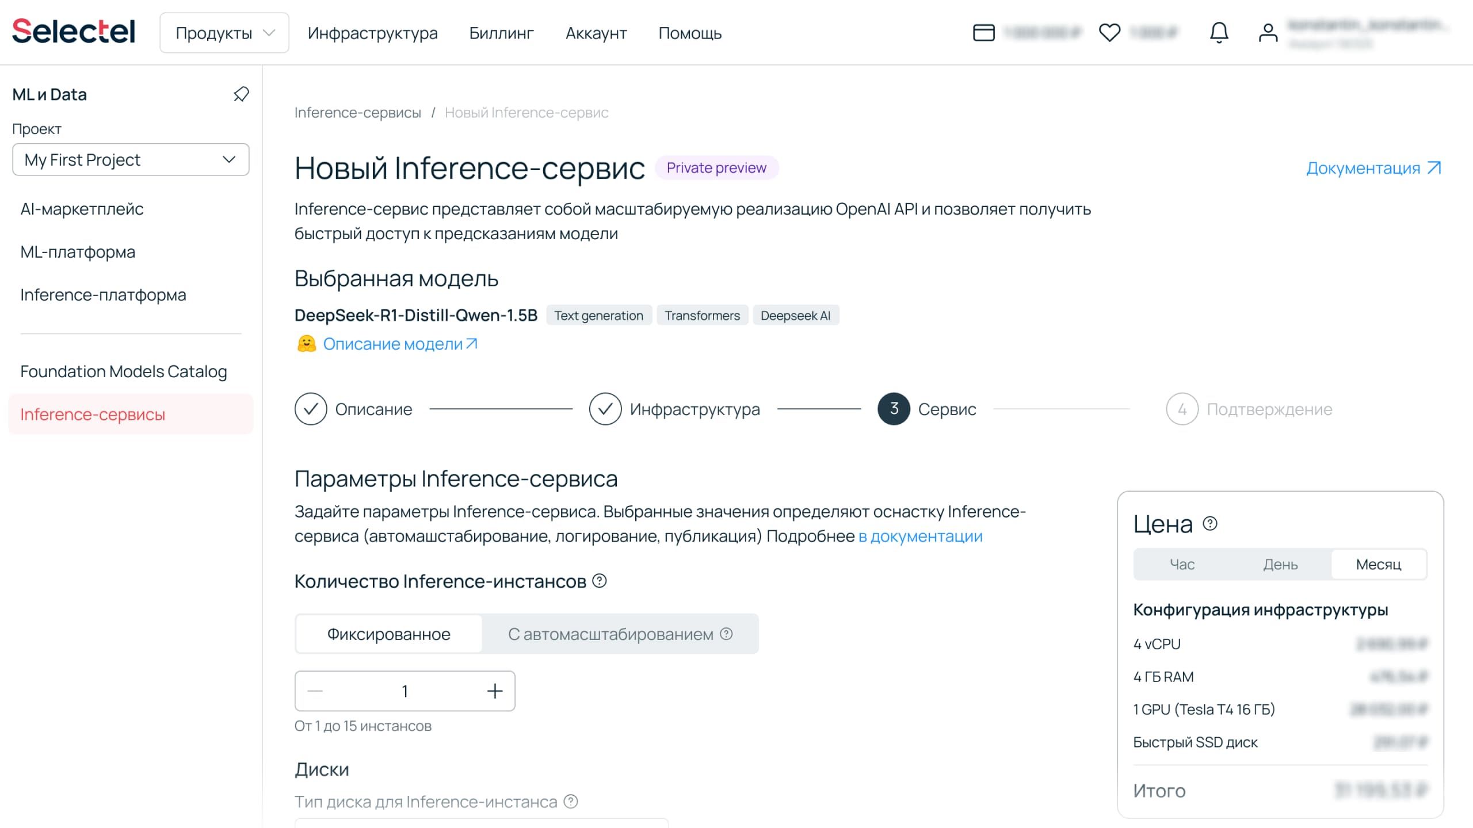Click the user profile icon
The width and height of the screenshot is (1473, 828).
tap(1268, 33)
